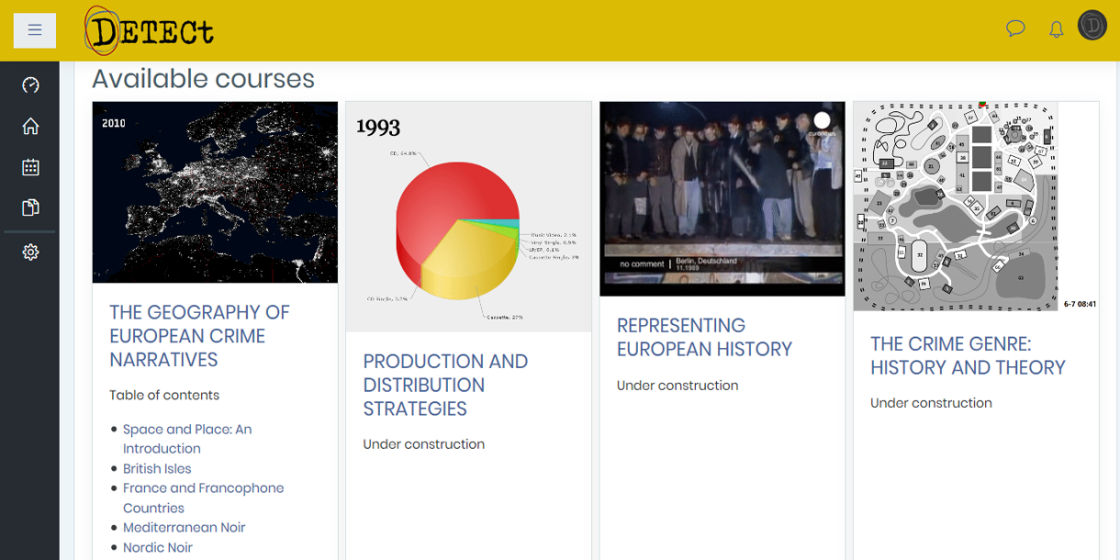This screenshot has height=560, width=1120.
Task: Open the notifications bell icon
Action: click(1057, 29)
